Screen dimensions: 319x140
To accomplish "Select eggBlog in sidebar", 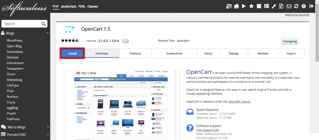I will pos(12,108).
